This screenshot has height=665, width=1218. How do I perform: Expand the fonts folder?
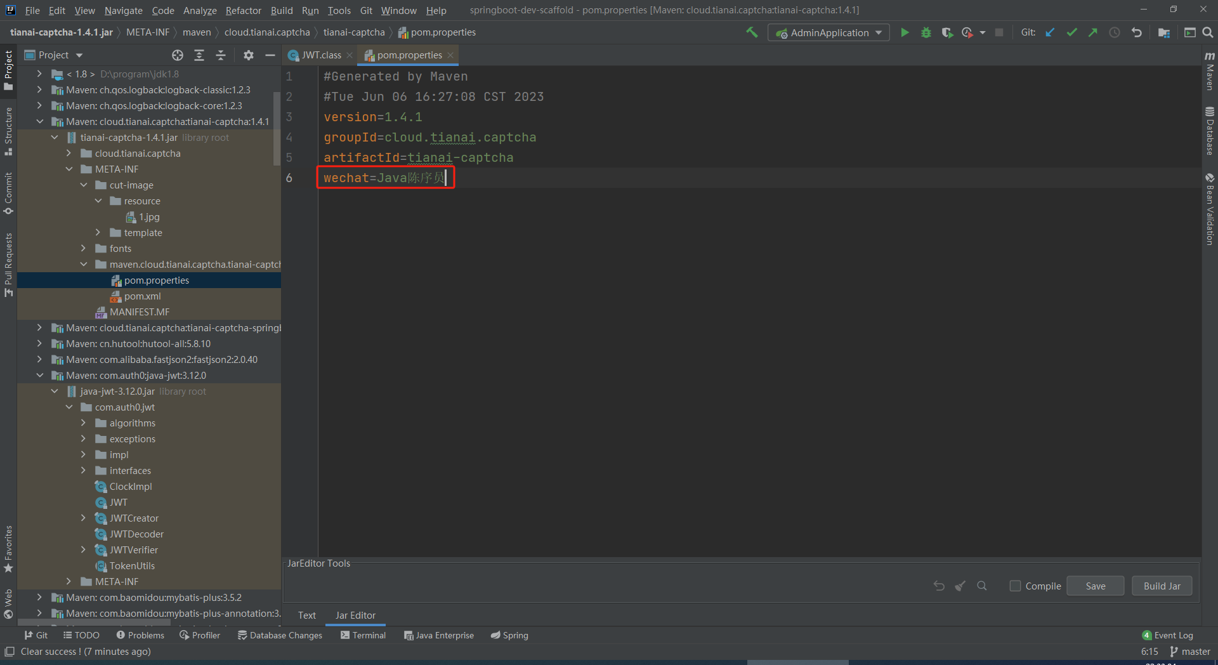pos(84,249)
